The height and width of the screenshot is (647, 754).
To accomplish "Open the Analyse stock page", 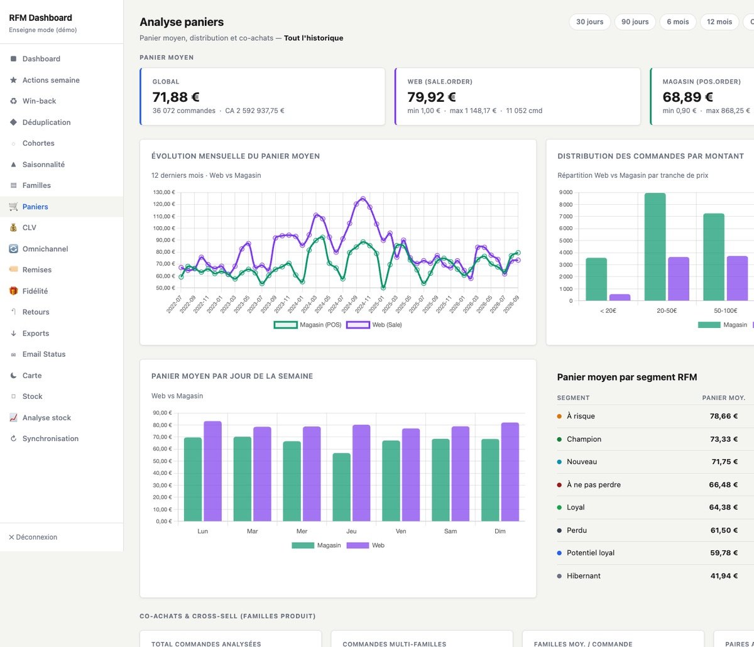I will tap(62, 418).
